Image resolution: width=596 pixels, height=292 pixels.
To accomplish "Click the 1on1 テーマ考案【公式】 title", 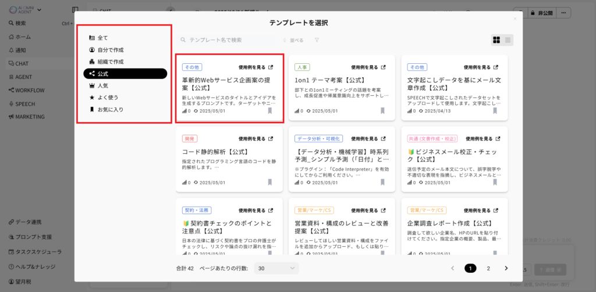I will click(x=329, y=80).
